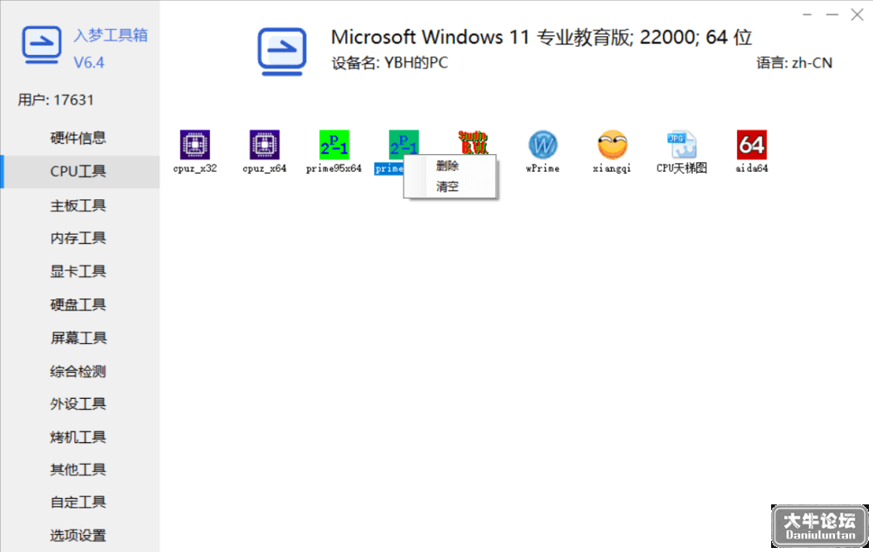
Task: Click the 用户: 17631 text
Action: pos(56,100)
